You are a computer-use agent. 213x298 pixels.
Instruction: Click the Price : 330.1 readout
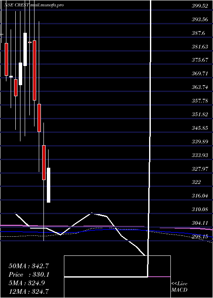[x=29, y=275]
